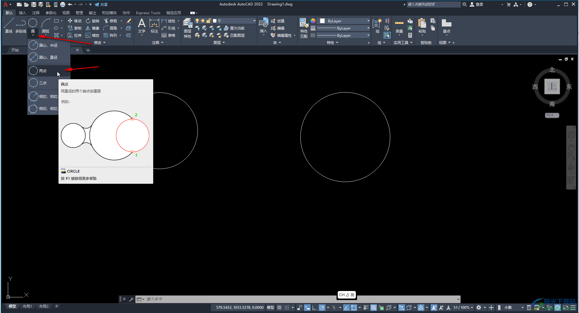This screenshot has width=579, height=313.
Task: Toggle grid display in status bar
Action: 280,308
